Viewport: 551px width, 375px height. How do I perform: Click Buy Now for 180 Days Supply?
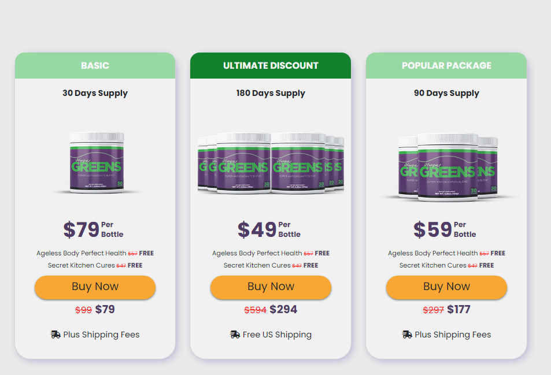[271, 287]
